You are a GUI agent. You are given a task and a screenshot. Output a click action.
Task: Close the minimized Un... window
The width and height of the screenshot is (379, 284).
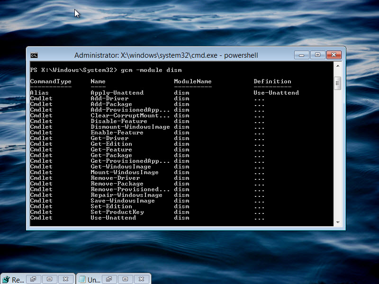(141, 279)
